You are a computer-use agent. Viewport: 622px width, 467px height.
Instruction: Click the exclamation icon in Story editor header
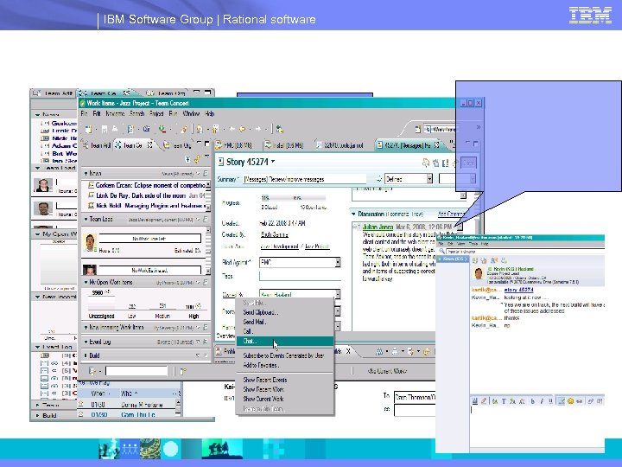446,163
